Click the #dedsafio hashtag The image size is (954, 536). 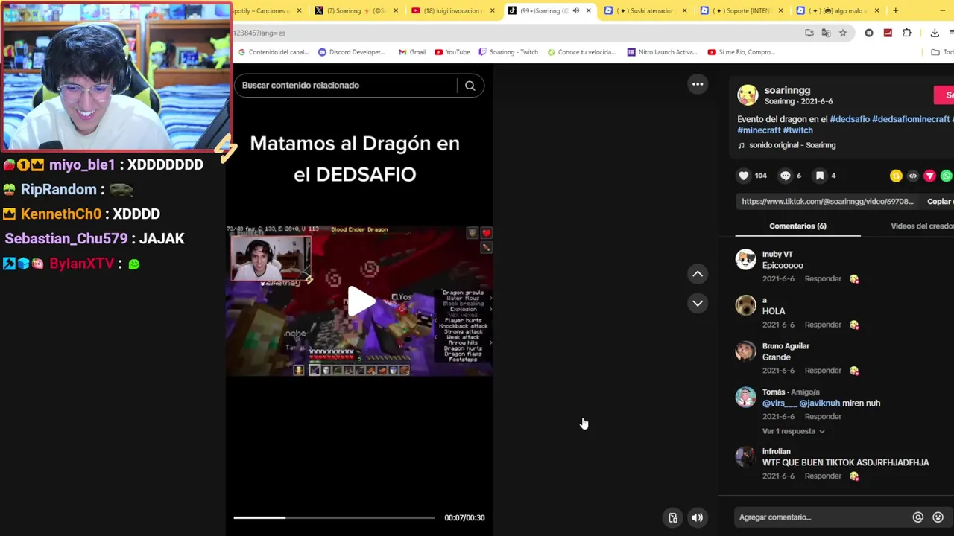pyautogui.click(x=850, y=119)
